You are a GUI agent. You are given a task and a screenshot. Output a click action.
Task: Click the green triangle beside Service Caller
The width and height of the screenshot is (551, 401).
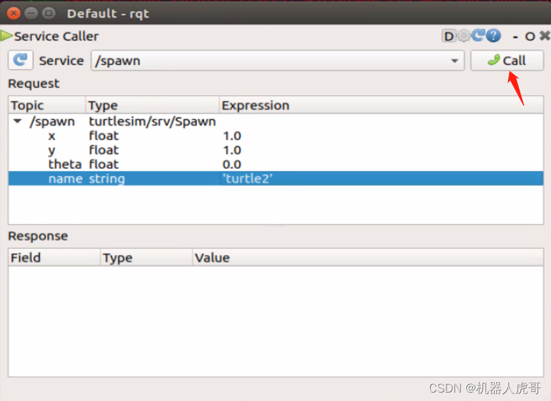click(6, 37)
